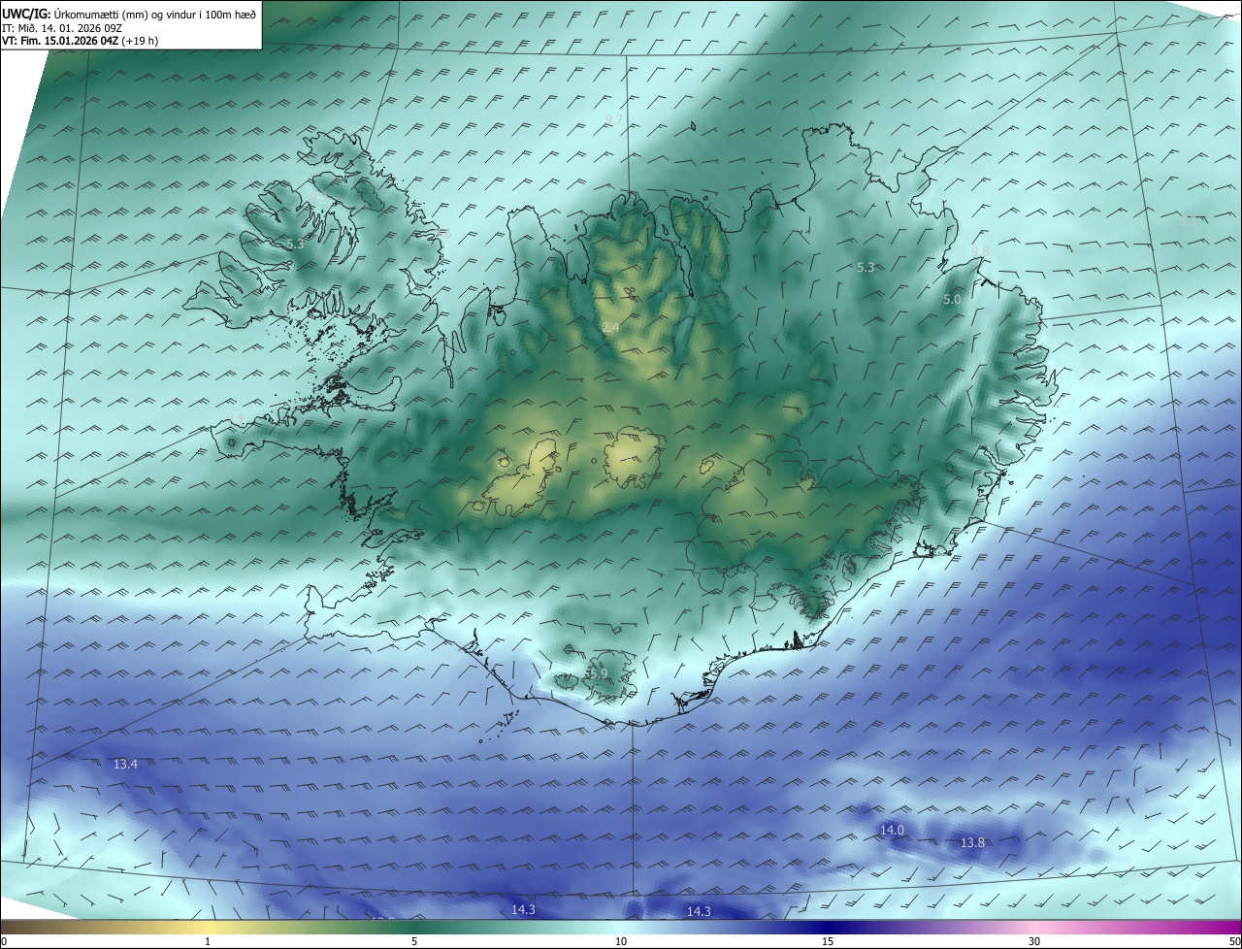
Task: Click the color scale tick labeled 50
Action: 1234,941
